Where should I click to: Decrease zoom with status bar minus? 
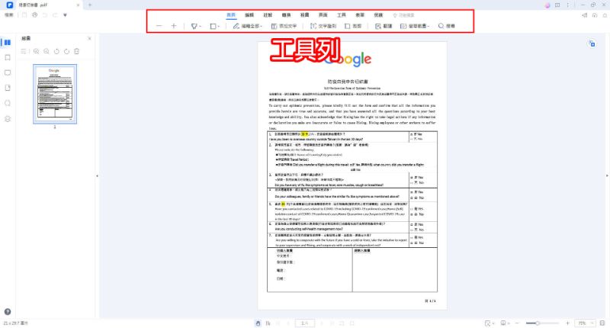coord(517,323)
